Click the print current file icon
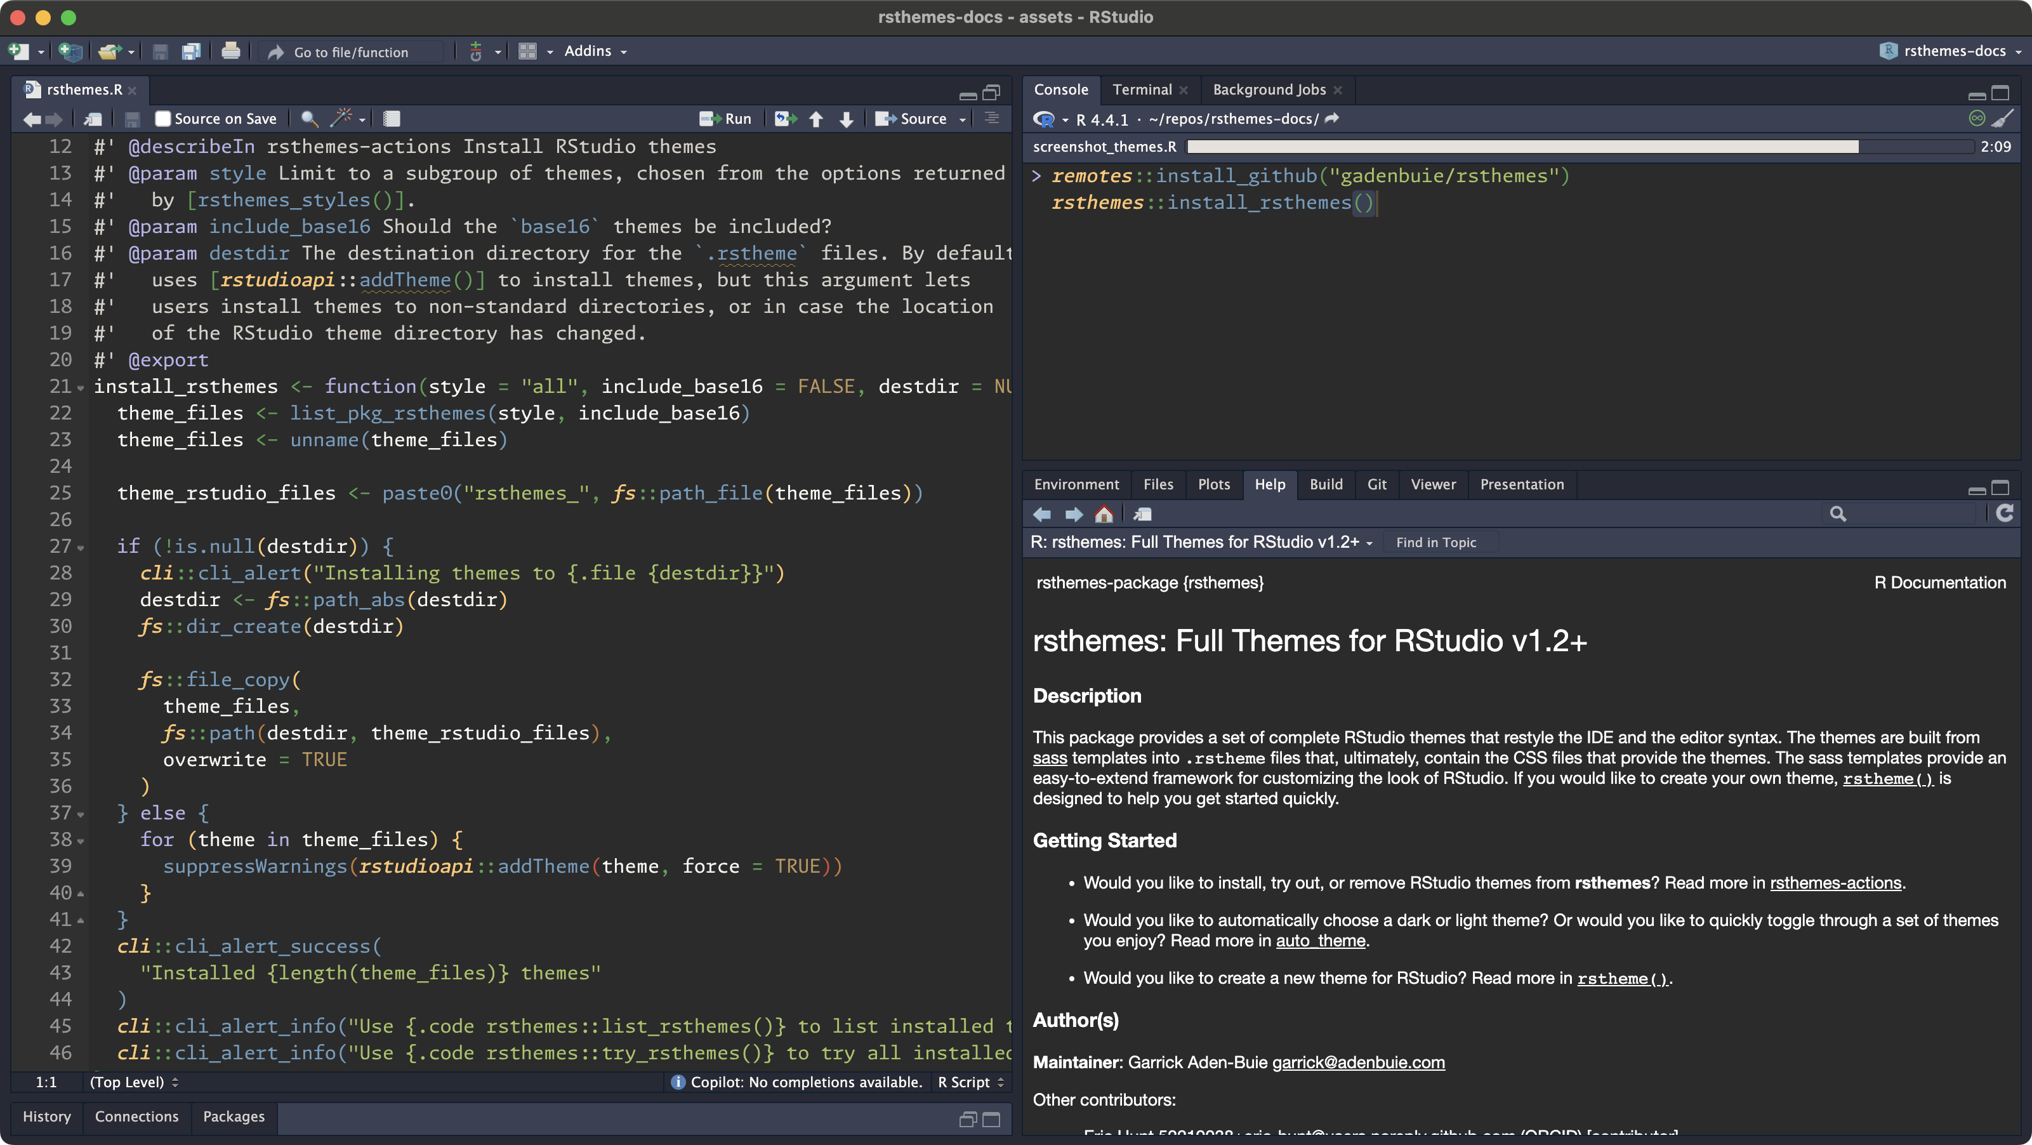The height and width of the screenshot is (1145, 2032). click(230, 52)
